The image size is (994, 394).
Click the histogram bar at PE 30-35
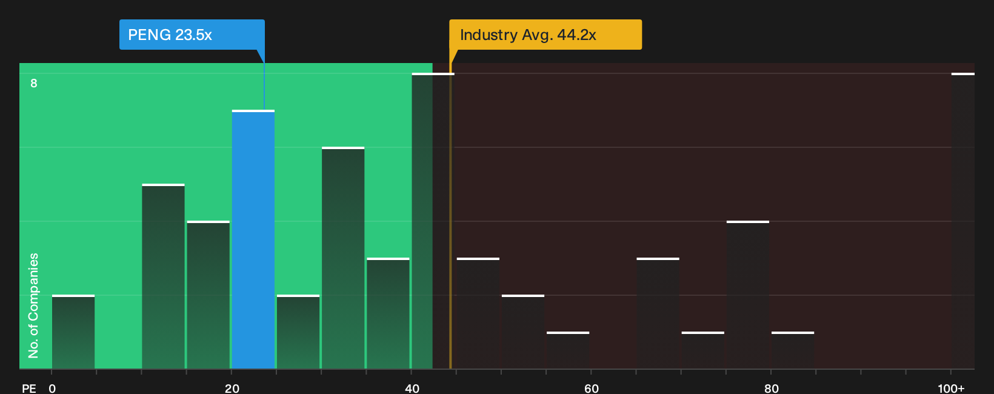[x=343, y=258]
